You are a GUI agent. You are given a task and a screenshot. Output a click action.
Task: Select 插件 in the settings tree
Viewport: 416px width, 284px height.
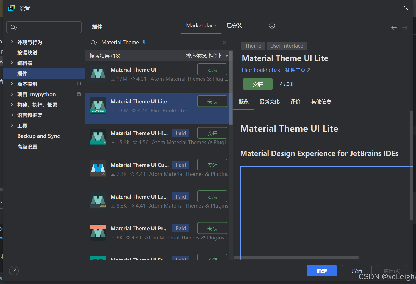point(44,74)
